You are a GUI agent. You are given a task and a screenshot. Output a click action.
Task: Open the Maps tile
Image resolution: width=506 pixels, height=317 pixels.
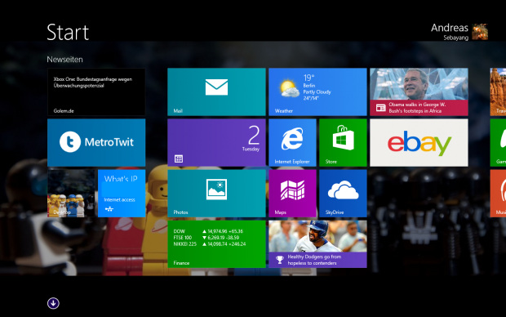point(292,194)
